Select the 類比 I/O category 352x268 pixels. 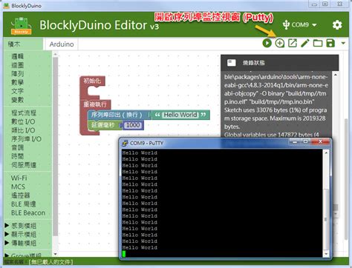pyautogui.click(x=23, y=130)
